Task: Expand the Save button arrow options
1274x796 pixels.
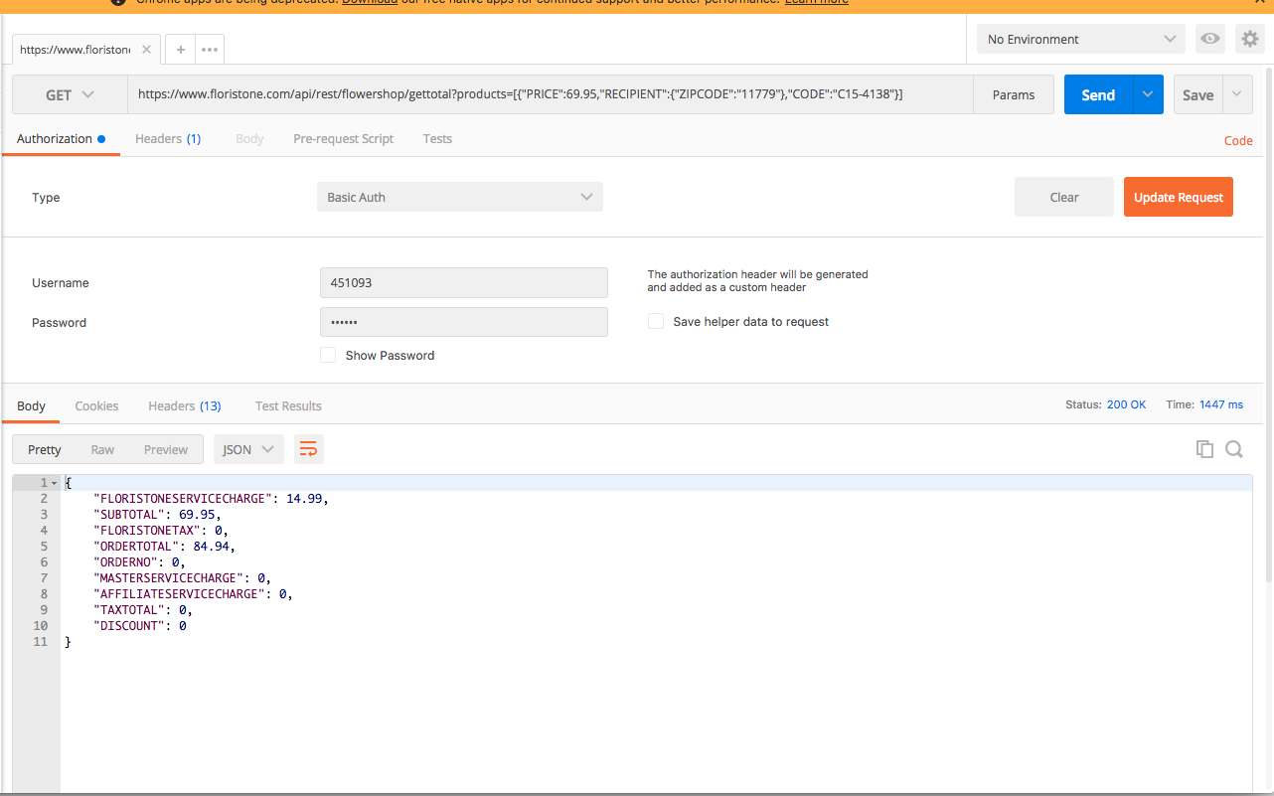Action: (x=1237, y=94)
